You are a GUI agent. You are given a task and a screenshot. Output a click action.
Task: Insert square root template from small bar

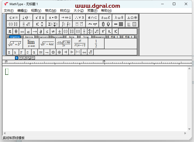[x=97, y=31]
